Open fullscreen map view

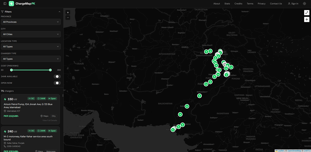click(x=306, y=13)
